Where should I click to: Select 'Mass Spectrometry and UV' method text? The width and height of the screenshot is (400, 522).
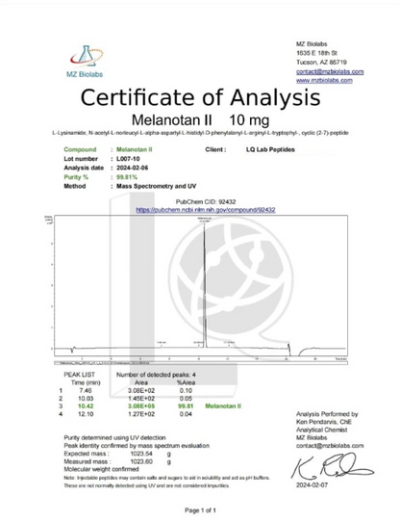click(x=157, y=186)
